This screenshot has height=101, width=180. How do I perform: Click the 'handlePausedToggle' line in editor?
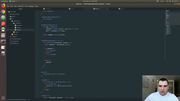[x=52, y=41]
